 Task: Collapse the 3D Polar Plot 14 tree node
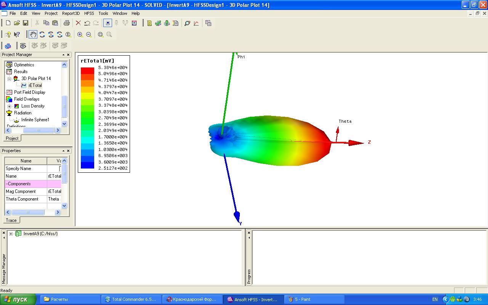[9, 79]
